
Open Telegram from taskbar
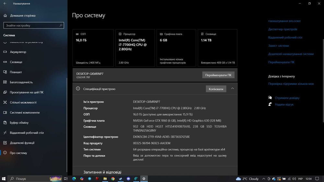pyautogui.click(x=89, y=179)
